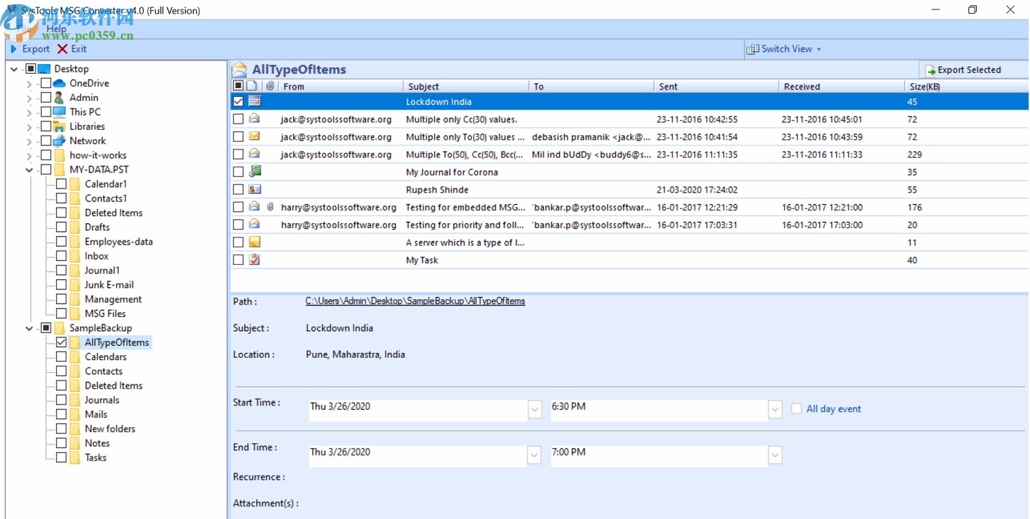Click the sticky note icon on the server note row
Screen dimensions: 1030x519
[254, 242]
